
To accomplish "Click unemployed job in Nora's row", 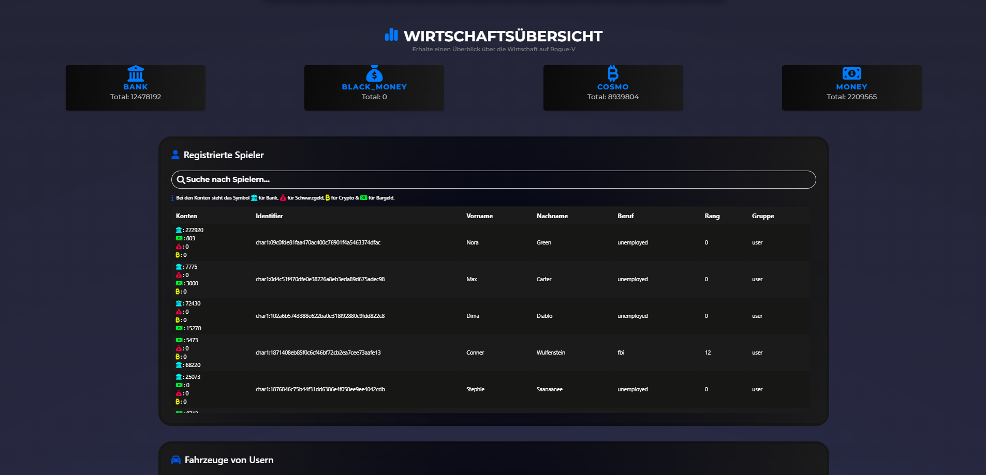I will [632, 242].
